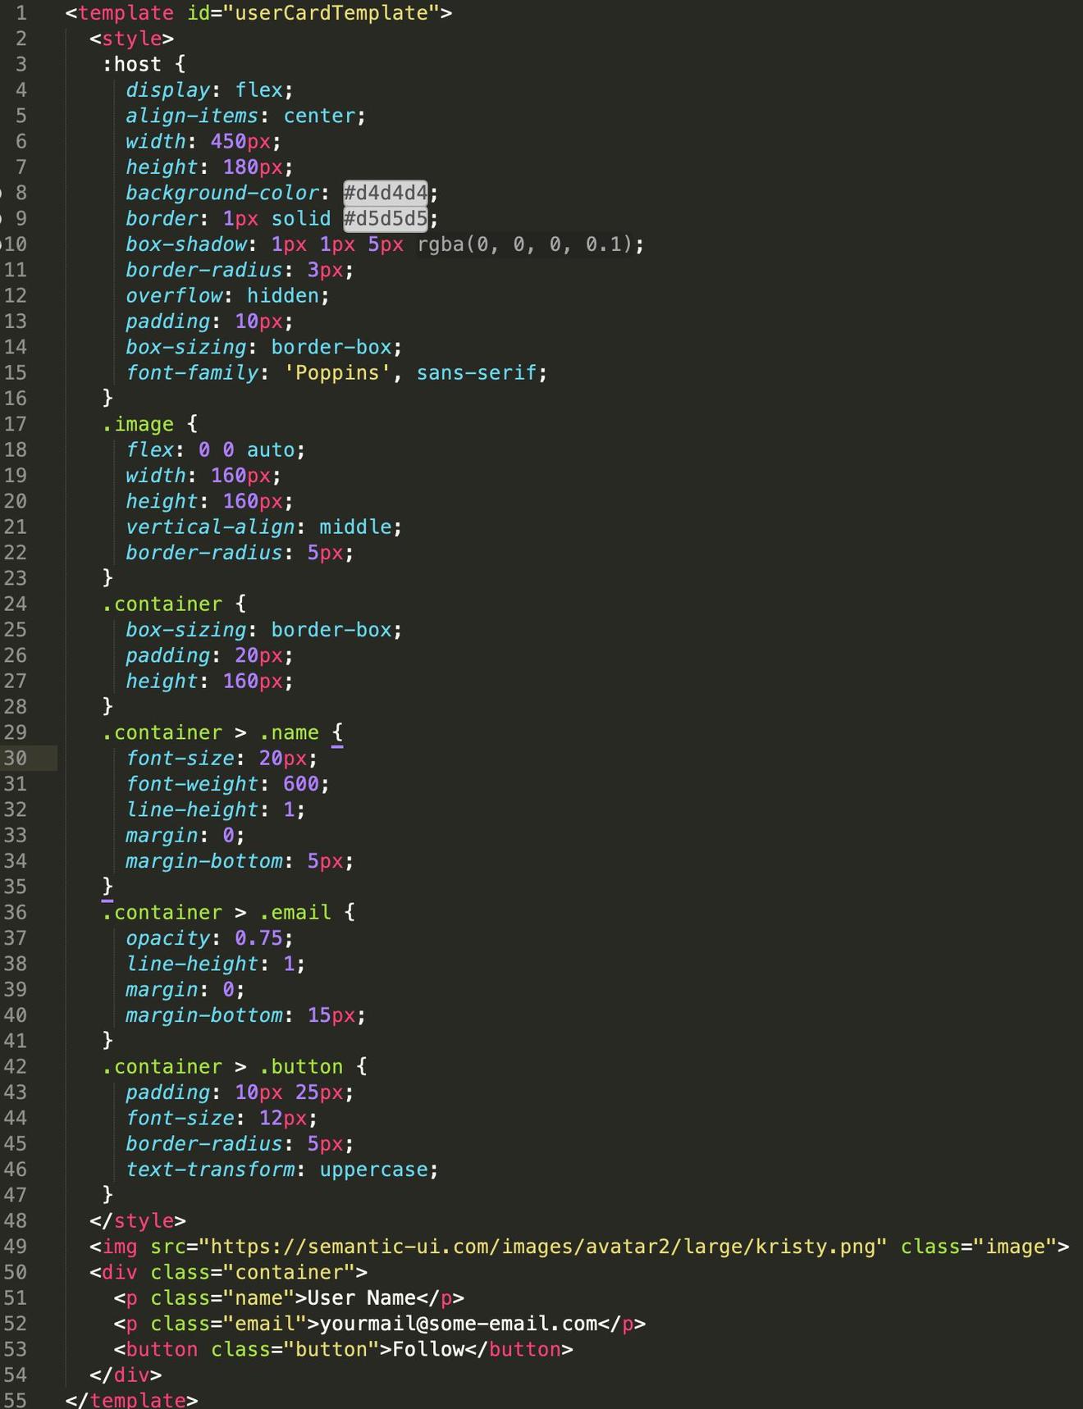Click line number 1 in the gutter

[x=21, y=13]
